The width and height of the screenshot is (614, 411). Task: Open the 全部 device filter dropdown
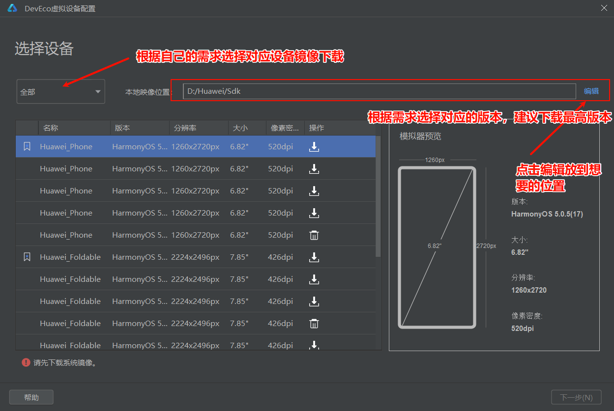click(x=60, y=91)
